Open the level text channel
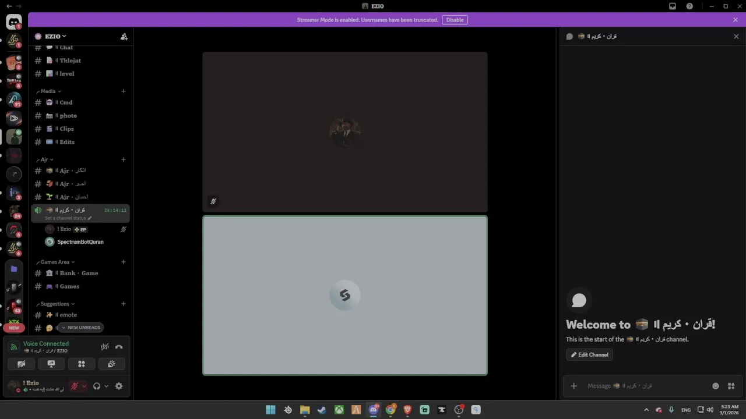 tap(80, 74)
